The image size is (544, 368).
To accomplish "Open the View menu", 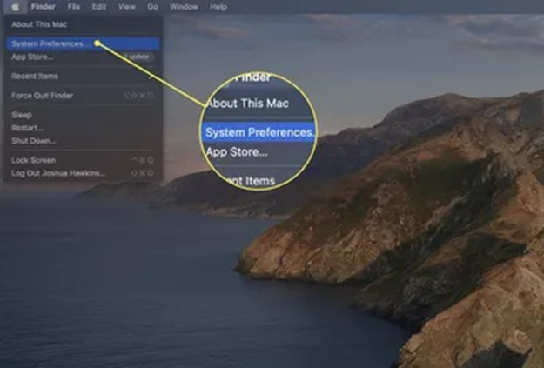I will [126, 7].
